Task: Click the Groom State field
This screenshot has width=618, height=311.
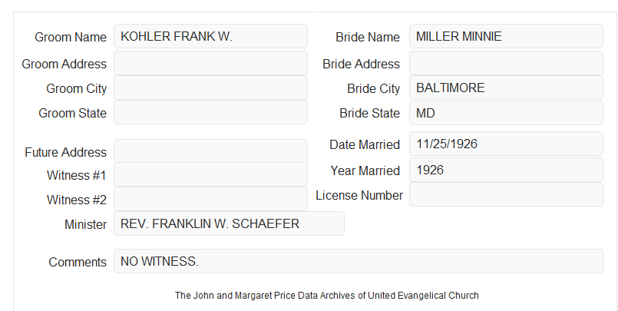Action: pos(210,112)
